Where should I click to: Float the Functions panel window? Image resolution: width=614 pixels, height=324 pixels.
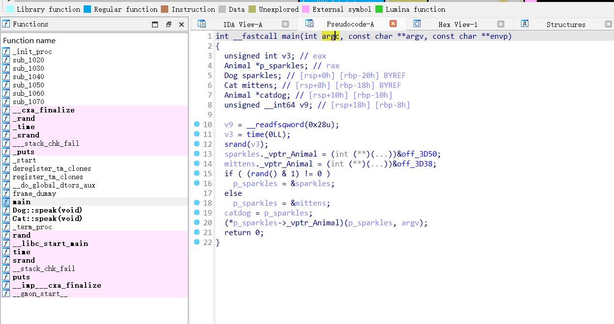(x=168, y=24)
